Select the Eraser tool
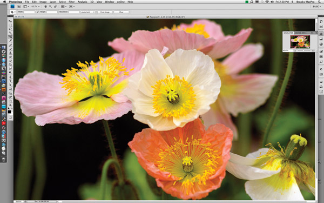 click(10, 61)
